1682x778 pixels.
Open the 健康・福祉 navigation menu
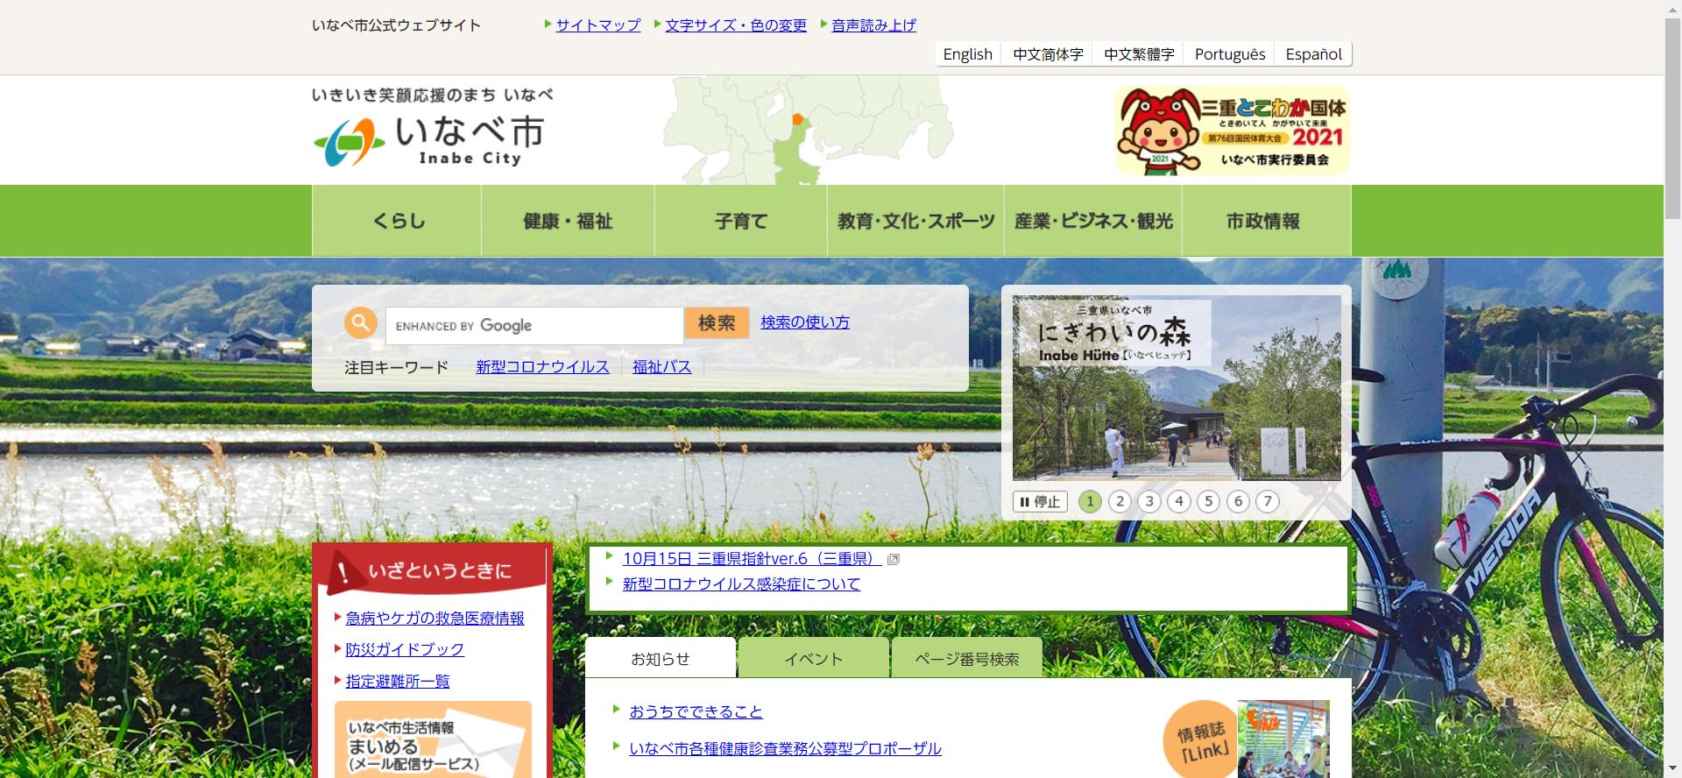(568, 221)
